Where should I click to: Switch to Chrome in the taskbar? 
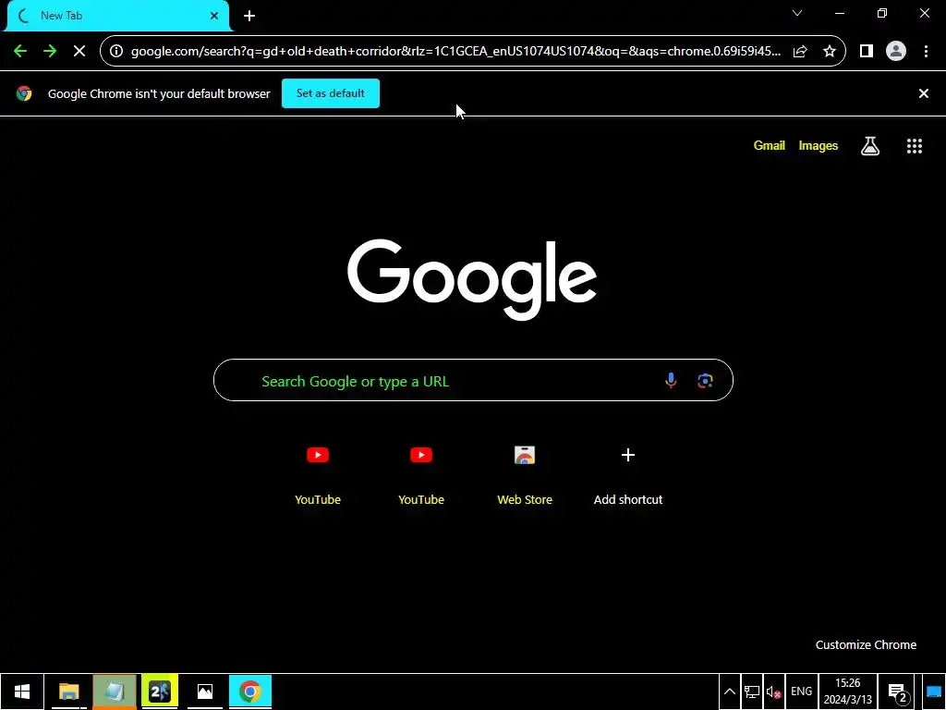click(250, 692)
